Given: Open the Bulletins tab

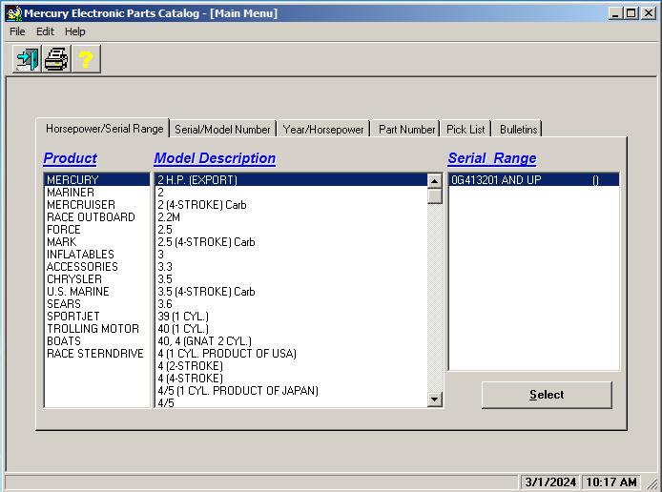Looking at the screenshot, I should point(518,130).
